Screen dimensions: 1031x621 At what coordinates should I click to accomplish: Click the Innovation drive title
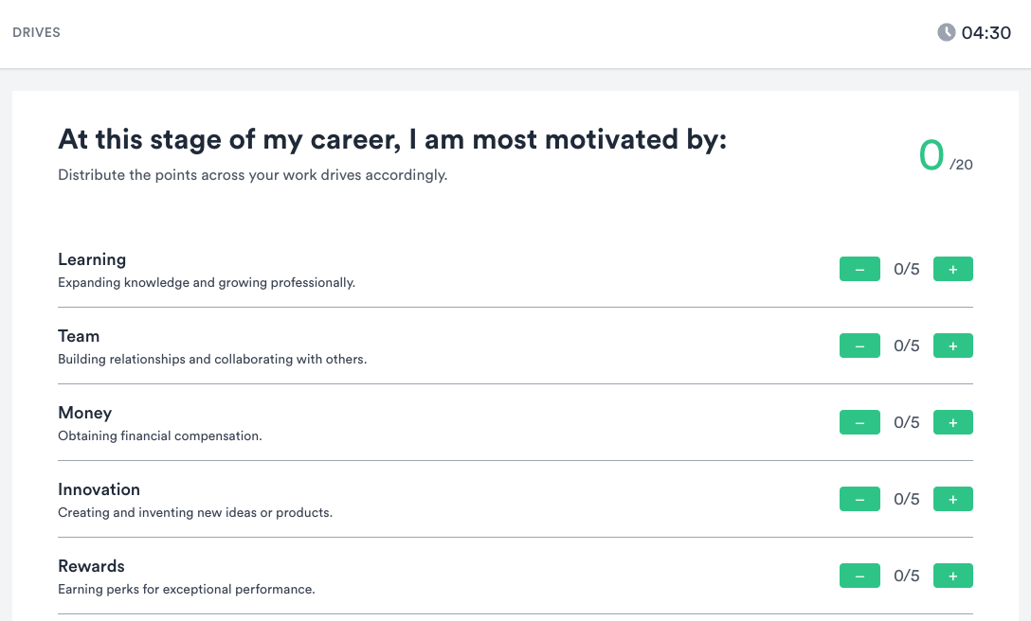pos(99,489)
